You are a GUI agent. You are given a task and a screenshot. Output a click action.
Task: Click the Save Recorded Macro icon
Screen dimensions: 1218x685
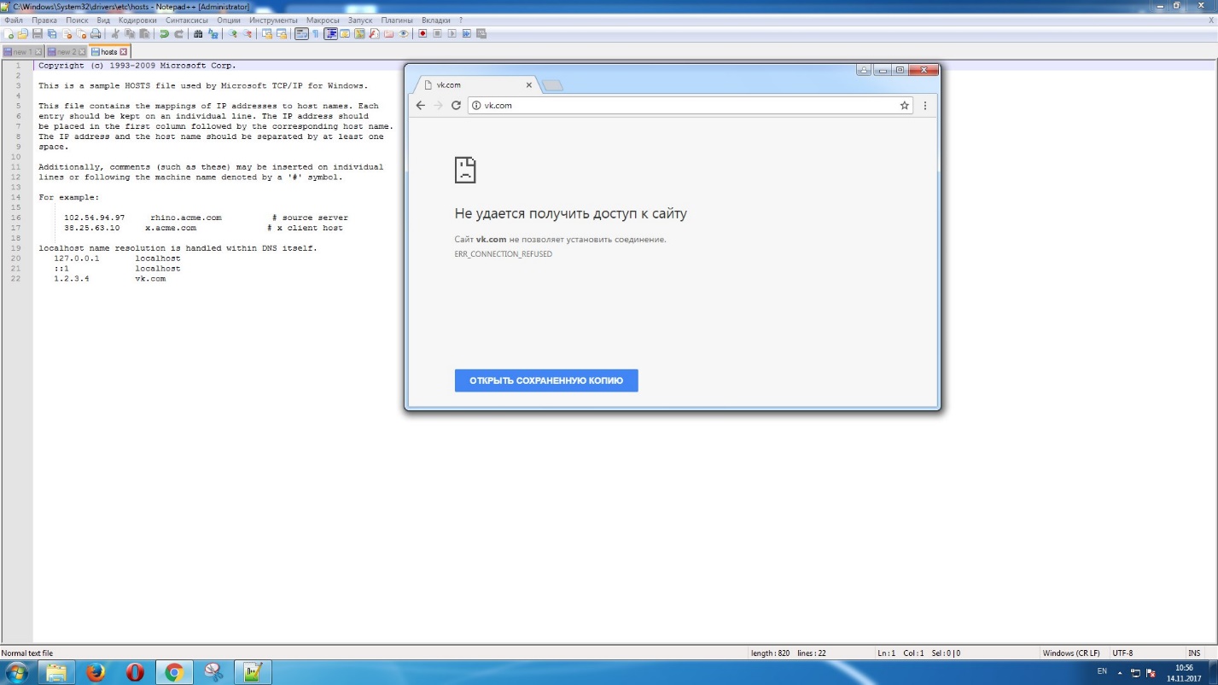coord(481,34)
